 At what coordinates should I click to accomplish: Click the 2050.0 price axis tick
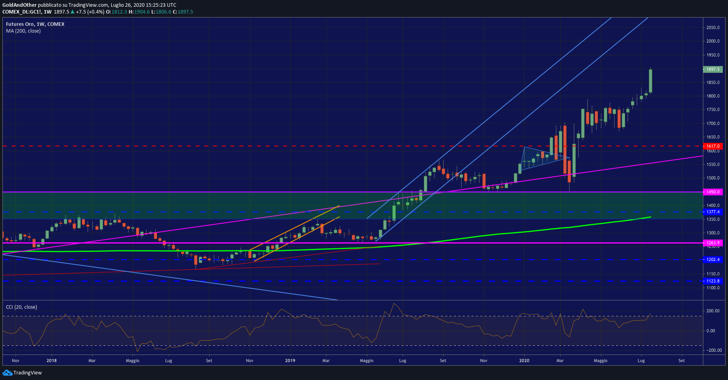713,27
